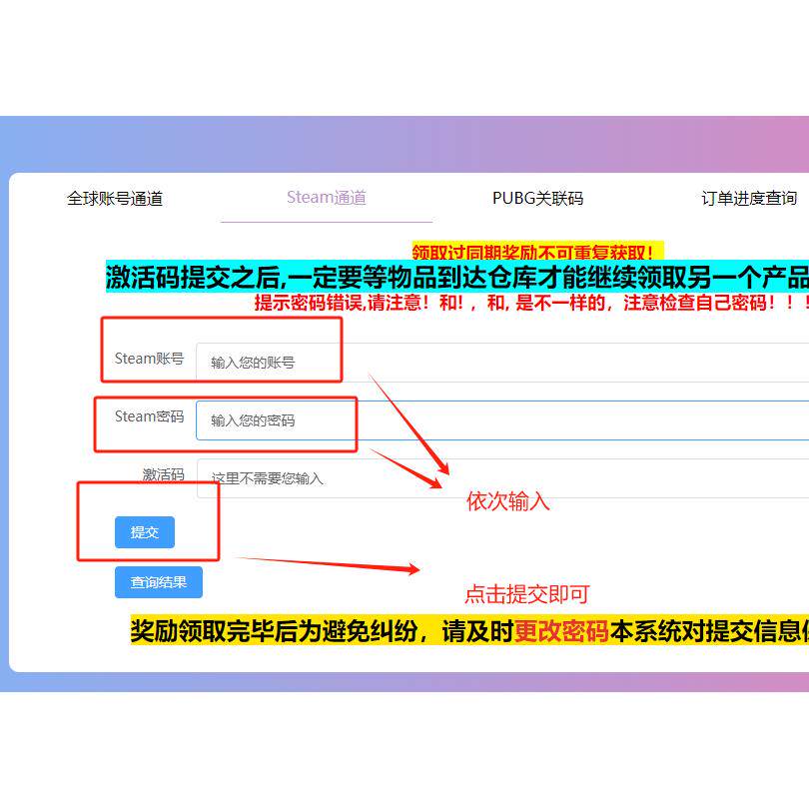809x809 pixels.
Task: Open the 订单进度查询 tab
Action: 747,198
